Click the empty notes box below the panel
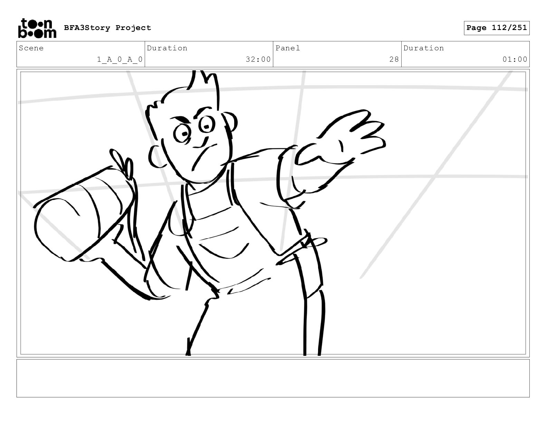 (273, 378)
